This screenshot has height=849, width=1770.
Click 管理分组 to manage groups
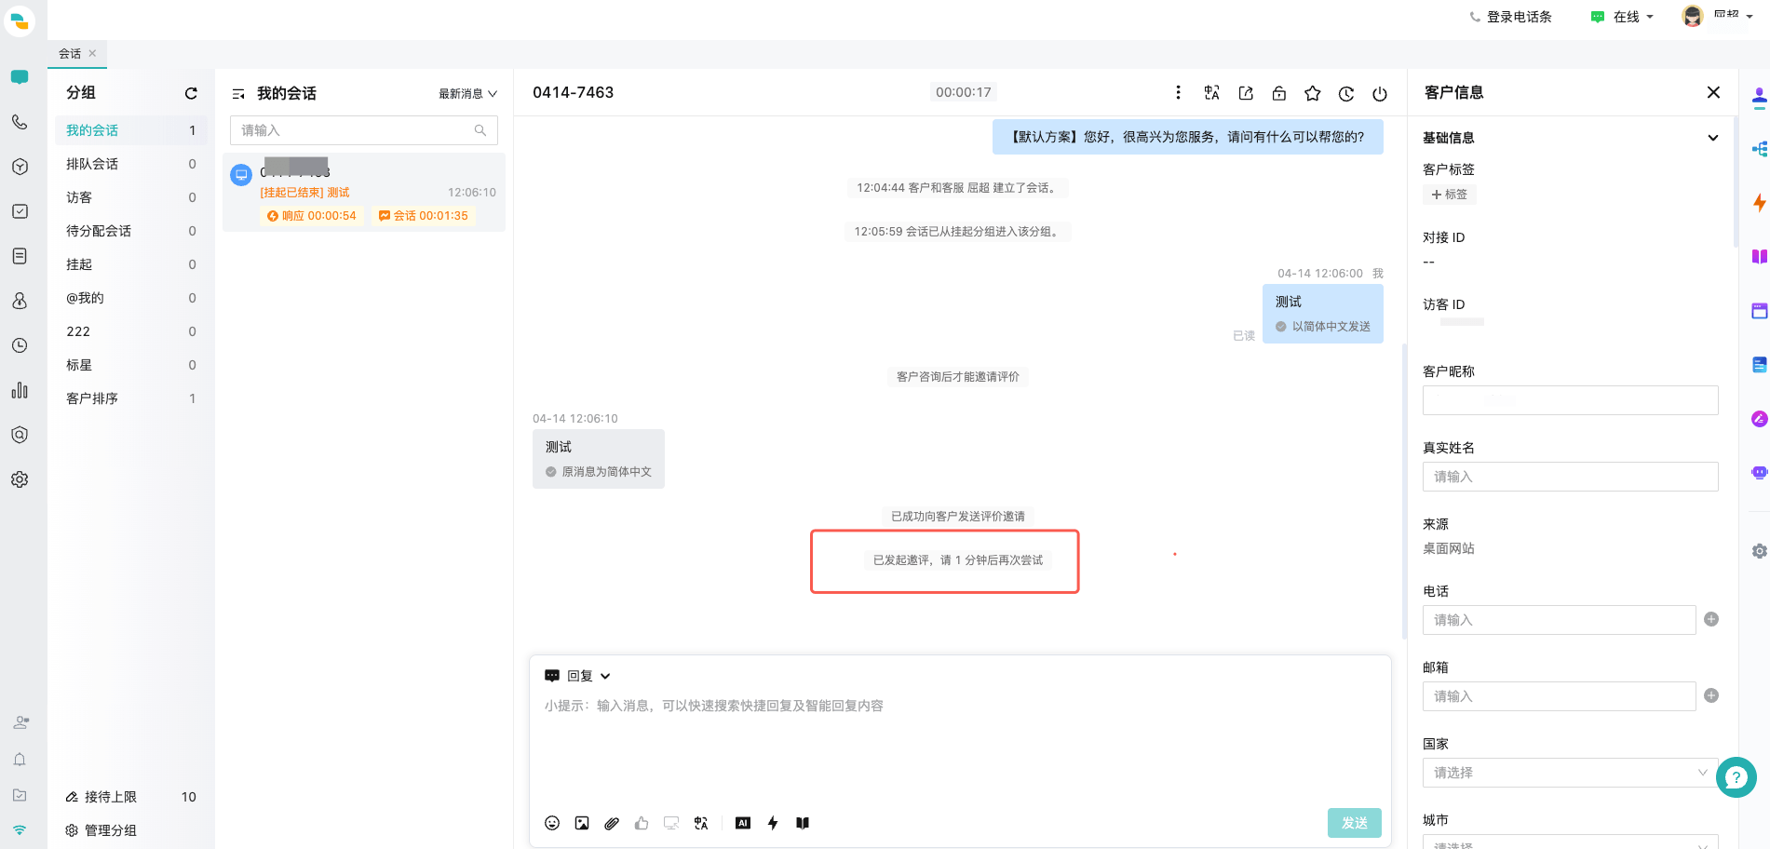[x=110, y=830]
